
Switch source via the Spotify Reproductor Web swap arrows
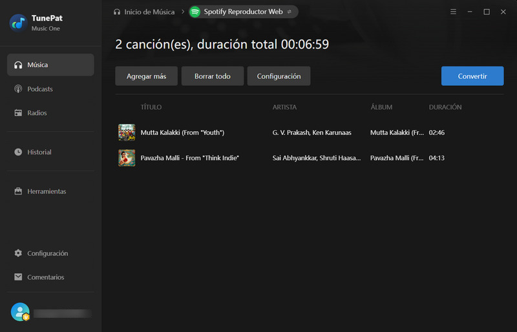click(289, 12)
